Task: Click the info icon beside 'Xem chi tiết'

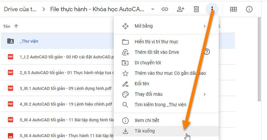Action: (125, 121)
